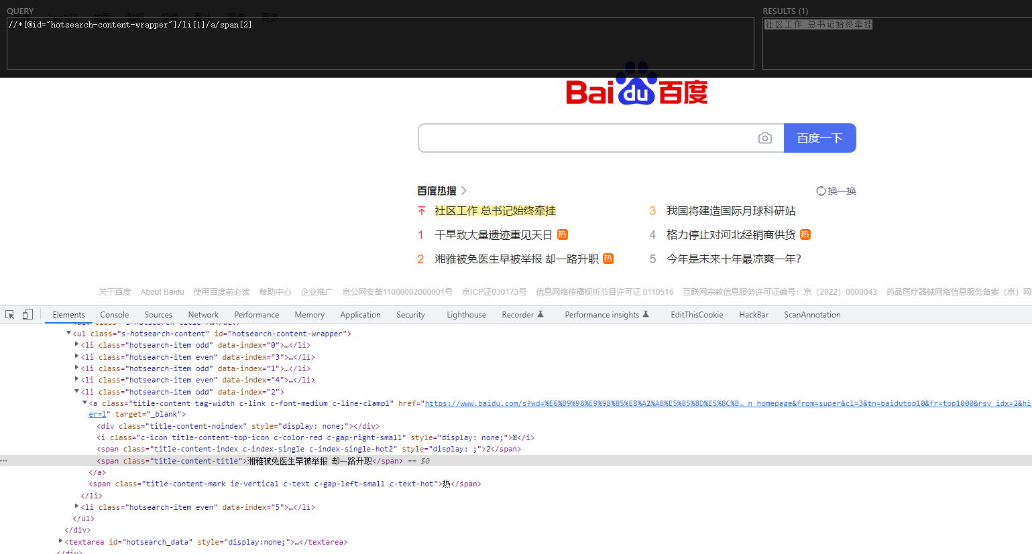Activate the DevTools inspect element picker
The height and width of the screenshot is (554, 1032).
tap(10, 314)
